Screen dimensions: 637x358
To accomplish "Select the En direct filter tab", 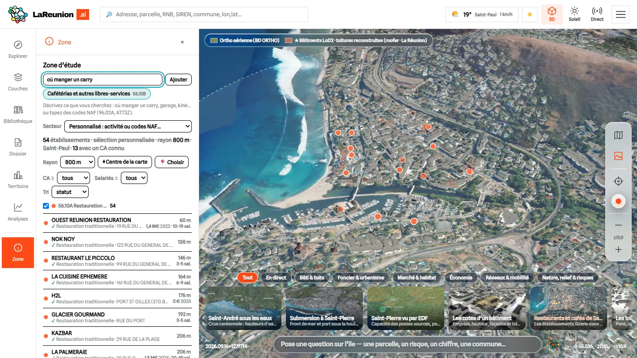I will 276,278.
